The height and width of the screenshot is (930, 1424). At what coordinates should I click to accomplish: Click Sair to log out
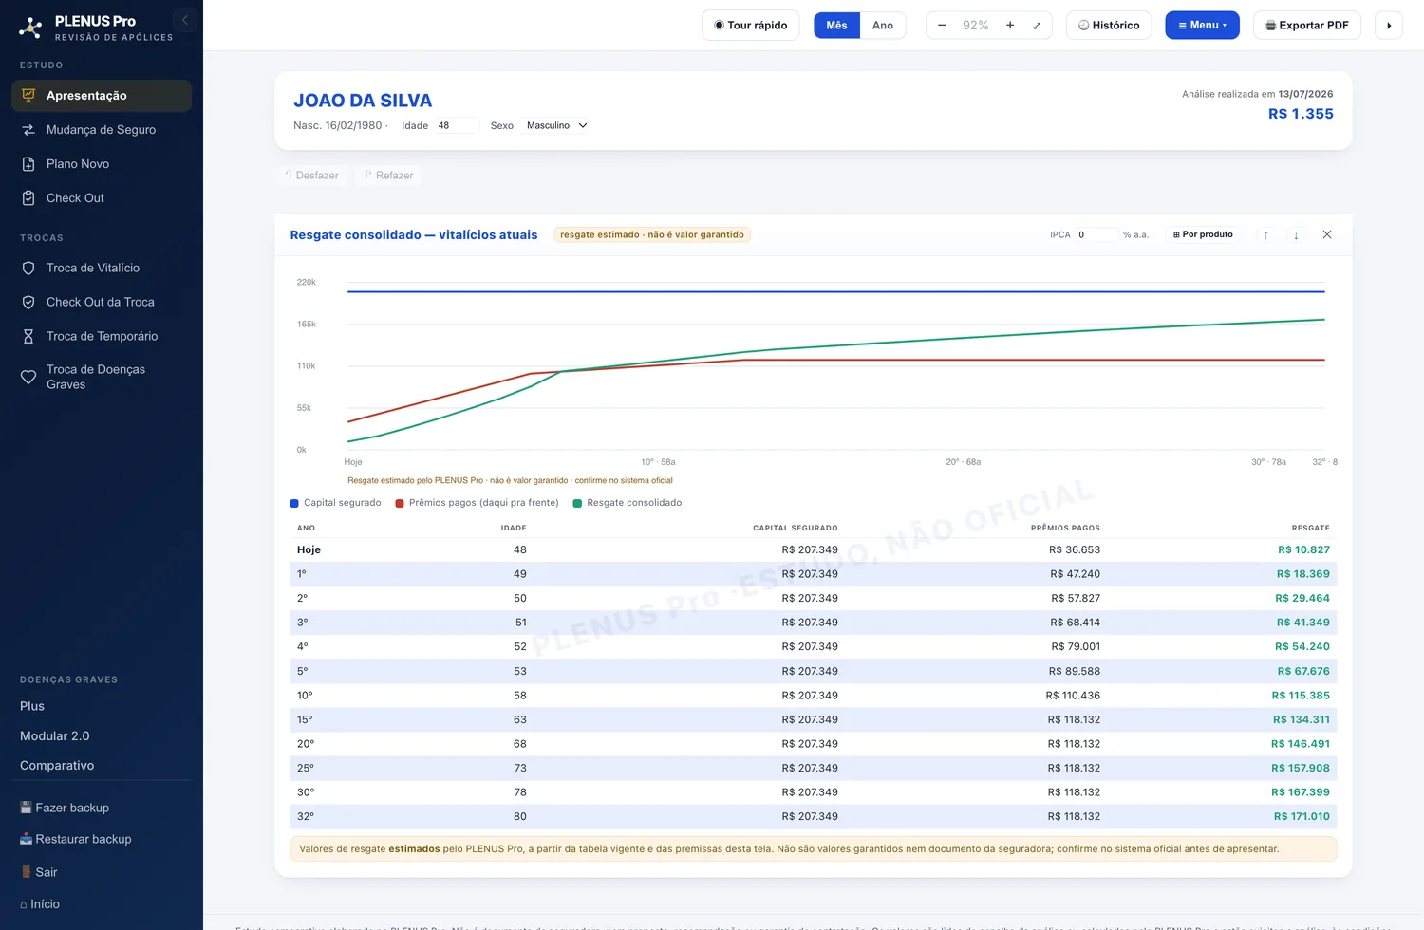point(39,872)
